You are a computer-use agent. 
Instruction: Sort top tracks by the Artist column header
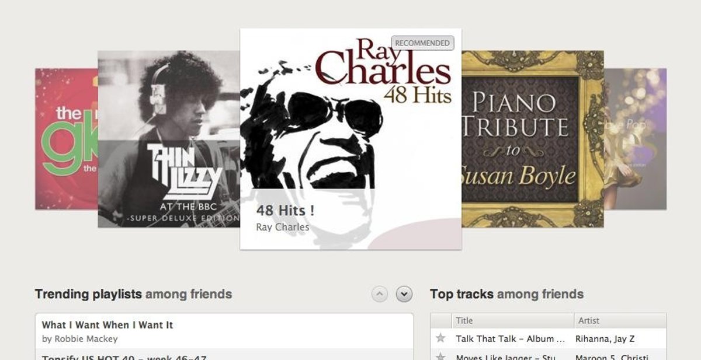tap(620, 320)
